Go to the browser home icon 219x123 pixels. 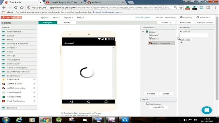tap(22, 8)
